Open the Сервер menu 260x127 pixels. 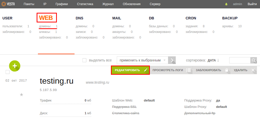tap(155, 4)
